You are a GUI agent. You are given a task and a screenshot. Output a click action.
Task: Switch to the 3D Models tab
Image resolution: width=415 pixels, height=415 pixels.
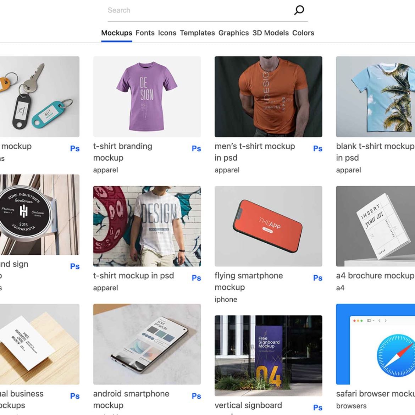point(271,33)
